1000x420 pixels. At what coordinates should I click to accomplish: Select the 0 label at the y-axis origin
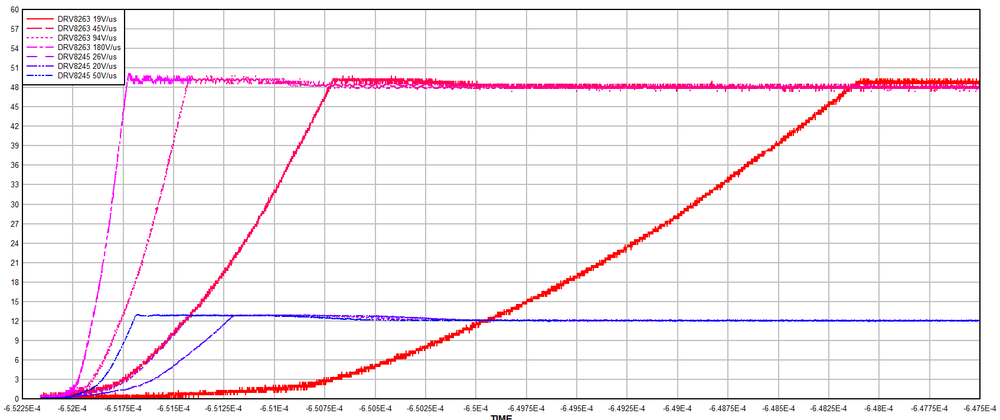tap(17, 399)
